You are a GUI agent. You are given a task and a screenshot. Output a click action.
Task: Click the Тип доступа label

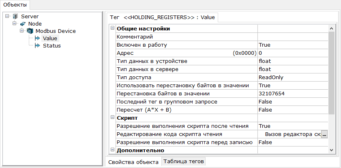[x=134, y=78]
